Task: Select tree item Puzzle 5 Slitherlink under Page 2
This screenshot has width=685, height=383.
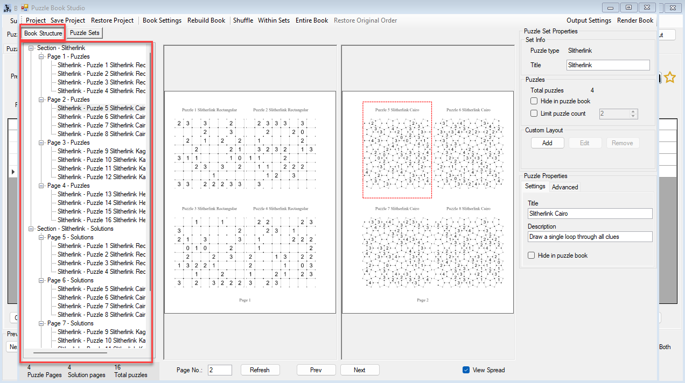Action: coord(101,108)
